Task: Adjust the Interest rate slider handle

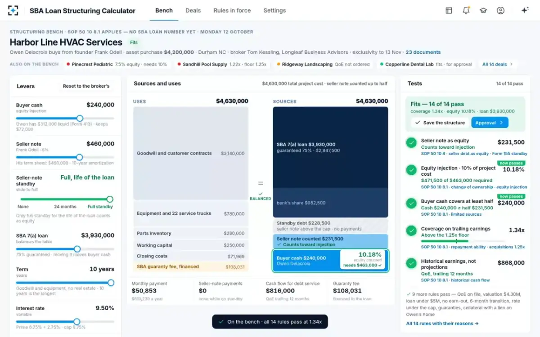Action: 76,322
